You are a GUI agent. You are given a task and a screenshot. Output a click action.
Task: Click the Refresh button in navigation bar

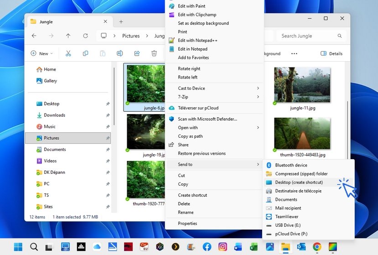pyautogui.click(x=85, y=36)
